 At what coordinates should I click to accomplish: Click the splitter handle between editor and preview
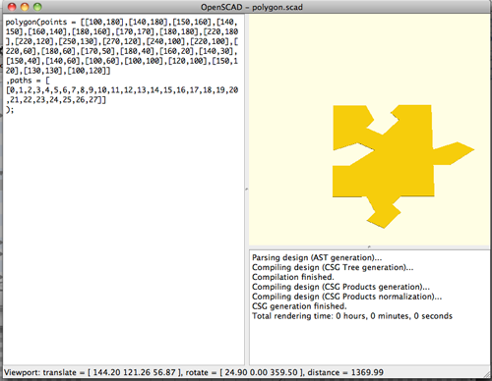247,190
